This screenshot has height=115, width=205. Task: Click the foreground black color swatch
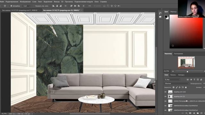tap(166, 17)
